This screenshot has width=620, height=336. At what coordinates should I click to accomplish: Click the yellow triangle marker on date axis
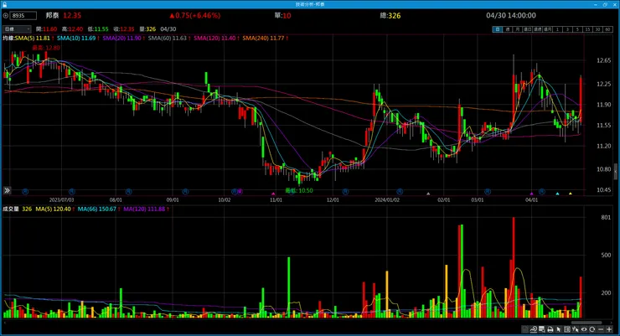[x=571, y=194]
